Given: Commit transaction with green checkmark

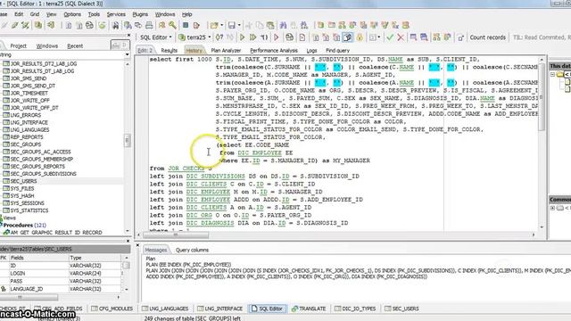Looking at the screenshot, I should [390, 37].
